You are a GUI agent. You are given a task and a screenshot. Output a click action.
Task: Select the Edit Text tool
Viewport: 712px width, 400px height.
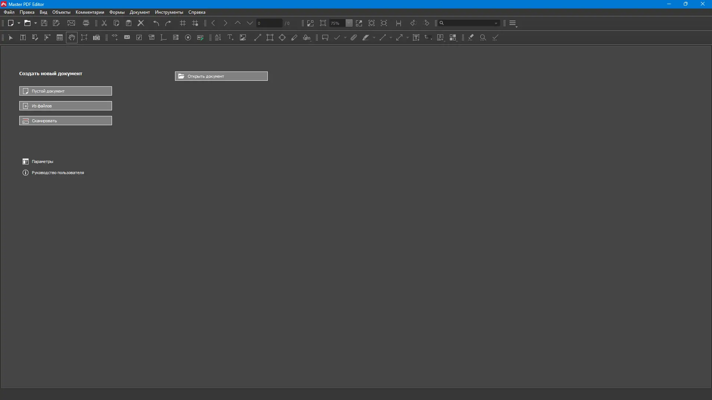[x=23, y=37]
